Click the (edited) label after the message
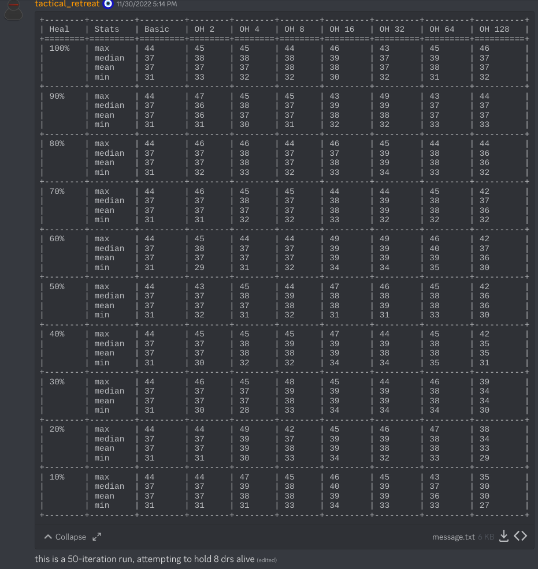The height and width of the screenshot is (569, 538). (266, 560)
